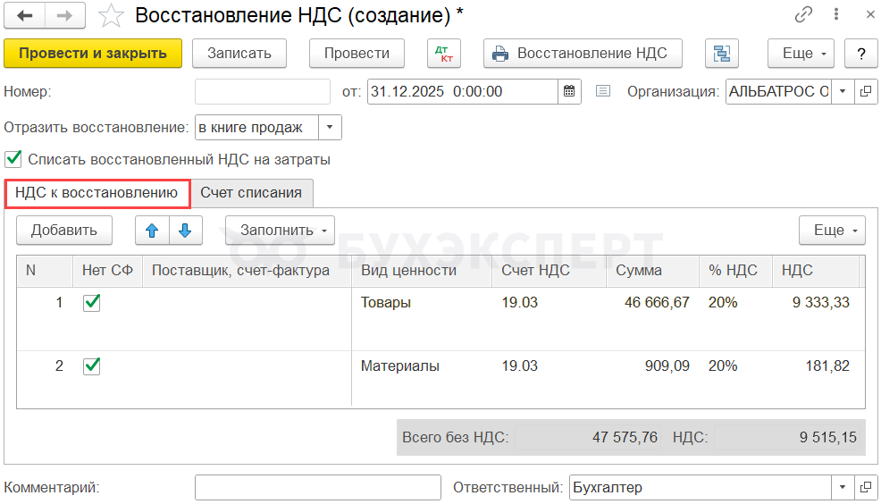
Task: Move row down with blue arrow
Action: click(x=185, y=230)
